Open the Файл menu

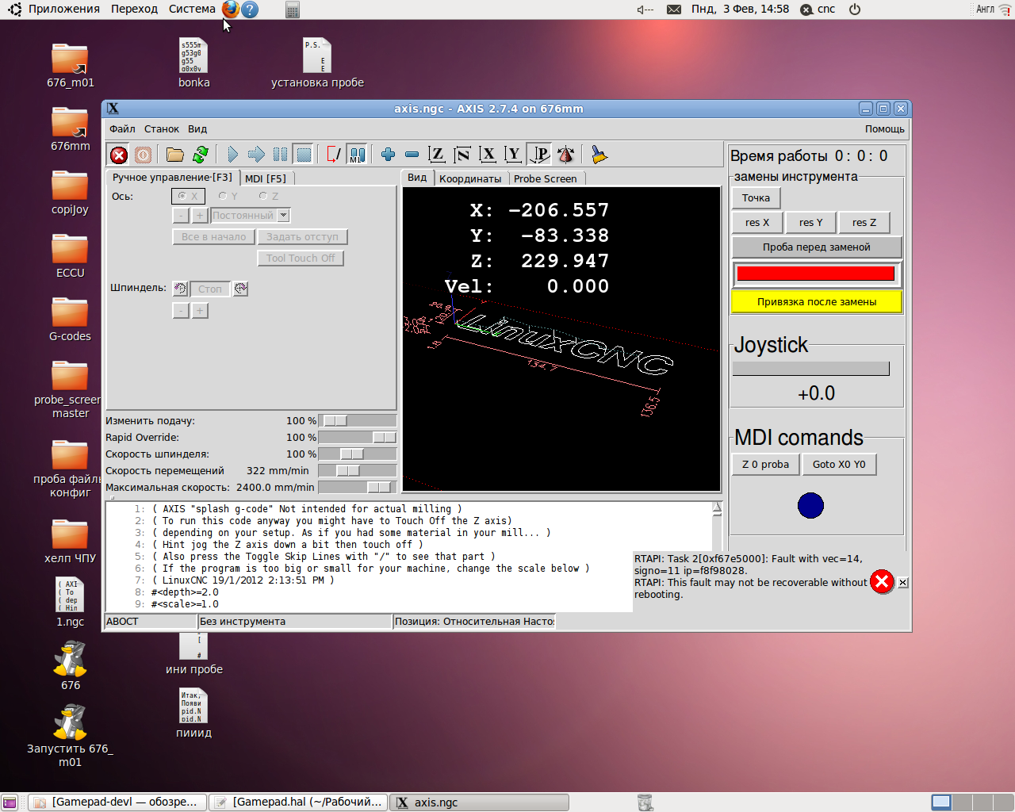point(122,129)
